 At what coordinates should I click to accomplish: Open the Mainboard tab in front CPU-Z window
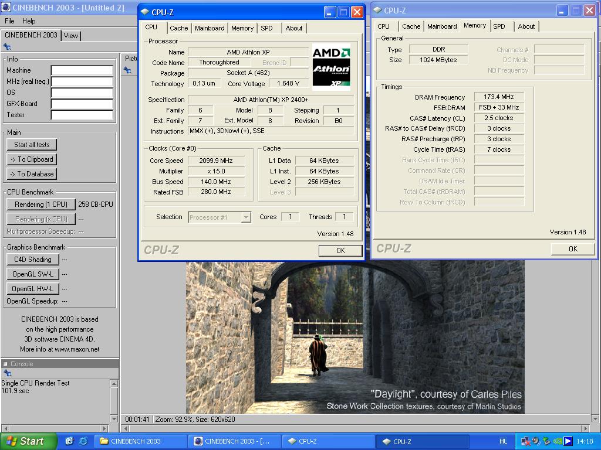(210, 28)
